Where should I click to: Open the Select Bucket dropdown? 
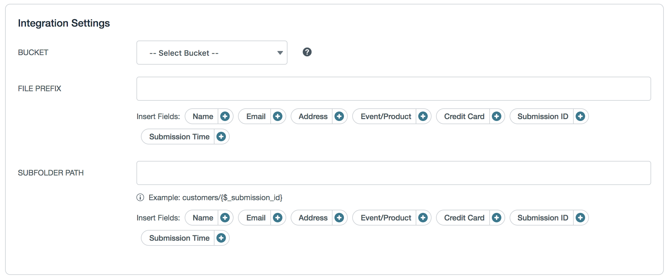[x=211, y=53]
